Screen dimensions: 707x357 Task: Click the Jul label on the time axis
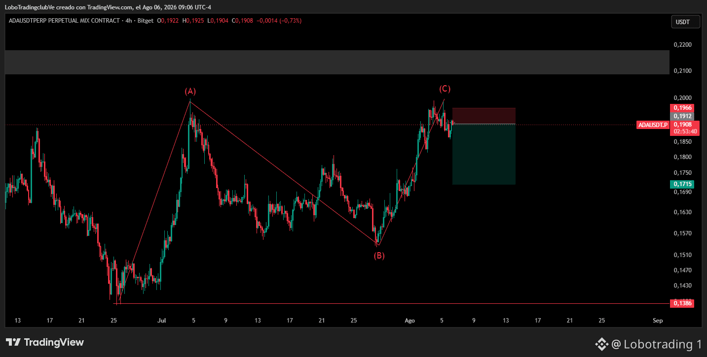(x=161, y=321)
